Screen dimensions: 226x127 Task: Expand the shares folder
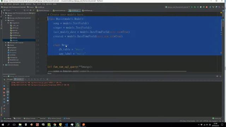(x=6, y=45)
